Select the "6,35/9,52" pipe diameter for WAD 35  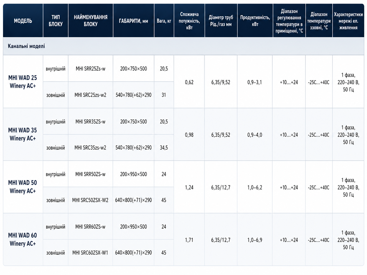[x=221, y=135]
